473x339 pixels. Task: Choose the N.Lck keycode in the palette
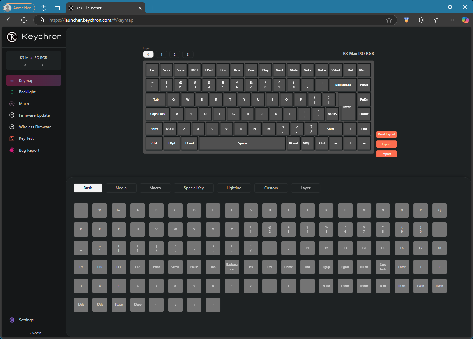tap(364, 267)
